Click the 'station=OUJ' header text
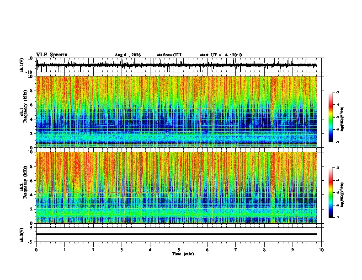The image size is (362, 280). pos(169,55)
